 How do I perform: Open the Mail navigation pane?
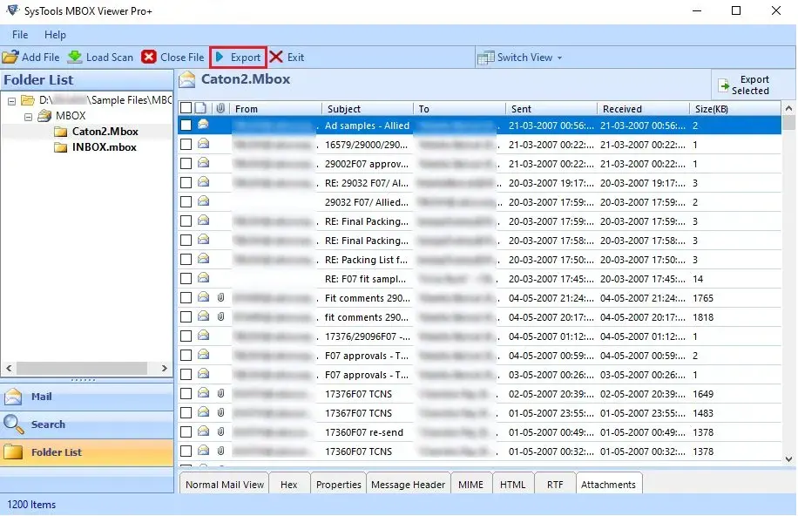pyautogui.click(x=86, y=397)
